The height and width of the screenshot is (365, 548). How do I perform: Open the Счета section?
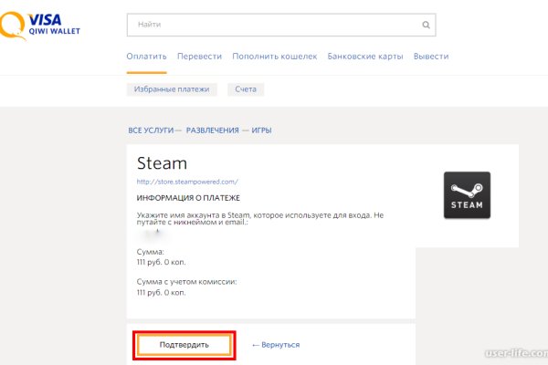(246, 89)
